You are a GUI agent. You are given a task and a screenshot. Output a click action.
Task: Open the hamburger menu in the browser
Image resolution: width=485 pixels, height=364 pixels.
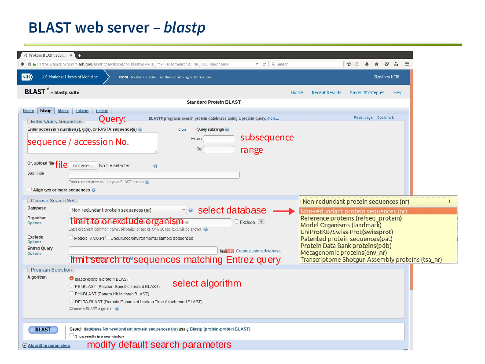[x=407, y=64]
